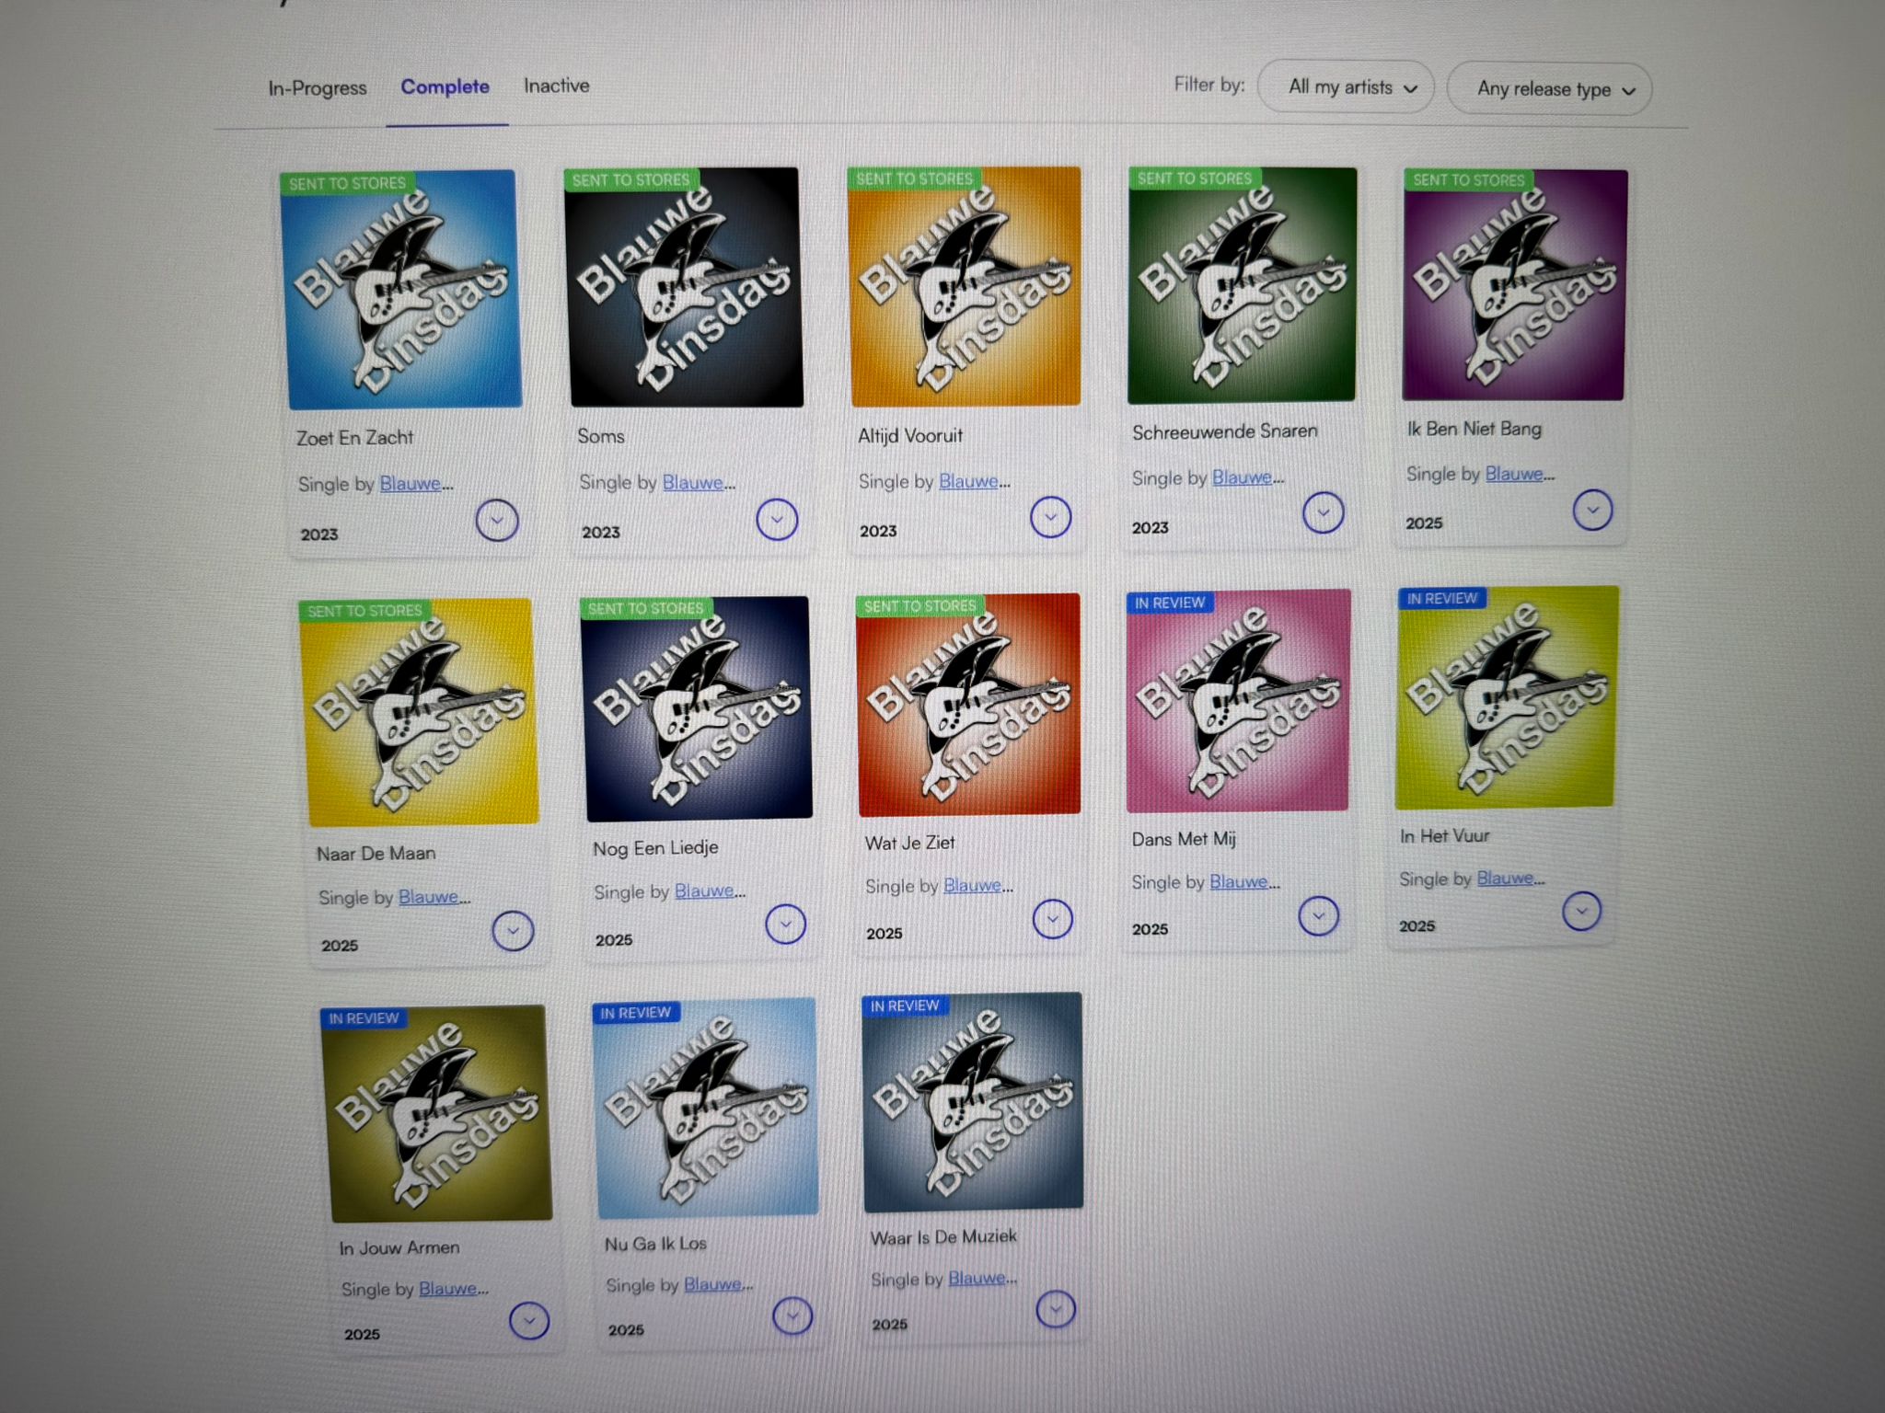Expand options for Zoet En Zacht release
This screenshot has height=1413, width=1885.
(x=497, y=521)
